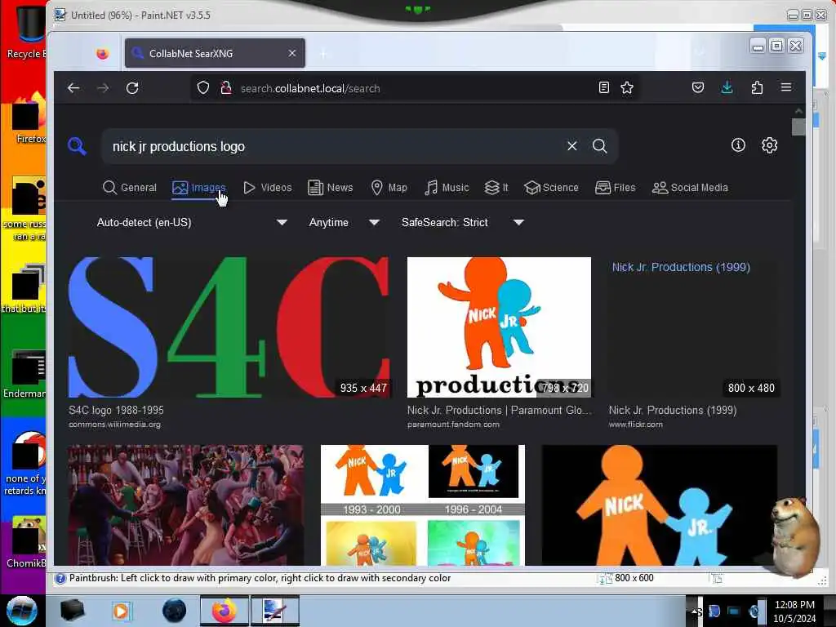This screenshot has height=627, width=836.
Task: Expand the Anytime time range dropdown
Action: click(344, 222)
